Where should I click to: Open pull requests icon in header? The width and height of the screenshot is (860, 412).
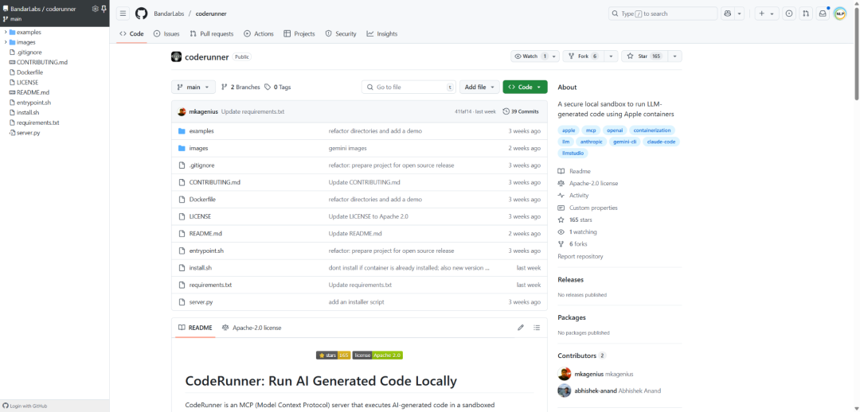(x=806, y=14)
